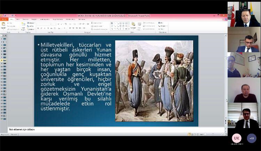Screen dimensions: 261x151
Task: Open the Değiştir replace command
Action: click(163, 26)
